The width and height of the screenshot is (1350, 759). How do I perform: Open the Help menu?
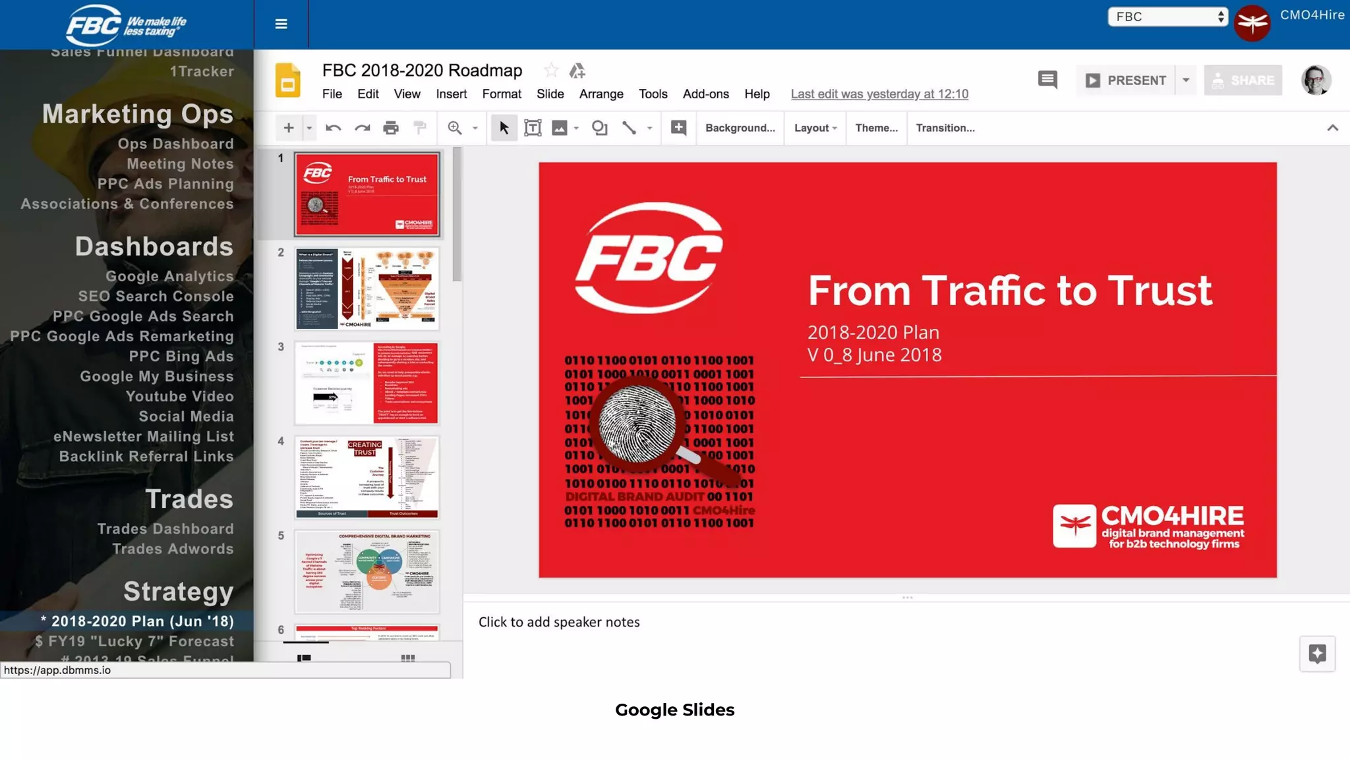coord(757,94)
